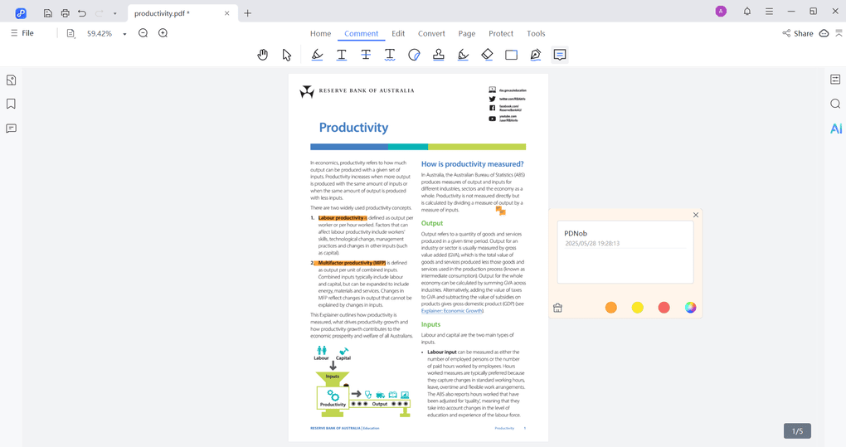Switch to the Edit tab
Viewport: 846px width, 447px height.
point(398,33)
